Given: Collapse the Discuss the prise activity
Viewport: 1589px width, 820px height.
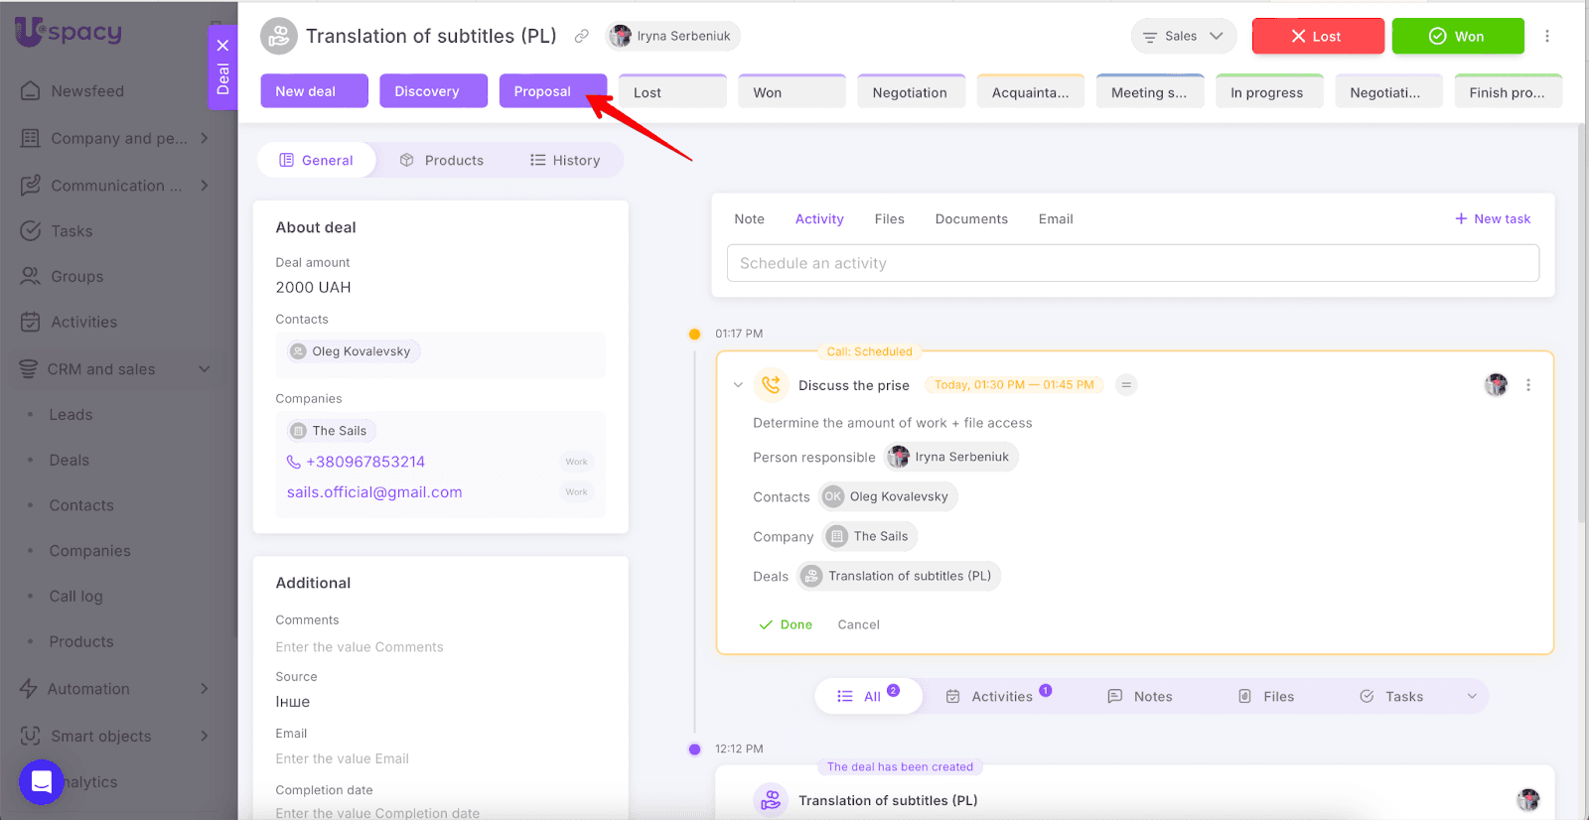Looking at the screenshot, I should (x=738, y=385).
